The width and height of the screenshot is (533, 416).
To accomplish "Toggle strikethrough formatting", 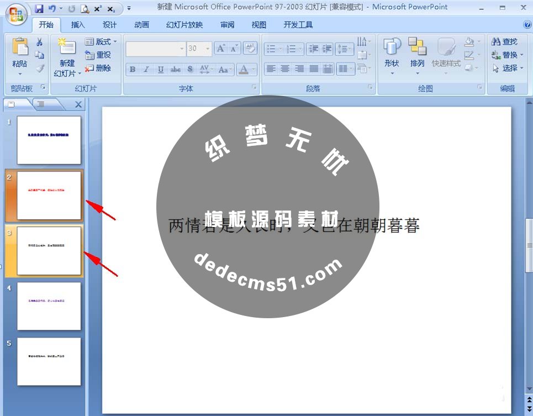I will 177,70.
